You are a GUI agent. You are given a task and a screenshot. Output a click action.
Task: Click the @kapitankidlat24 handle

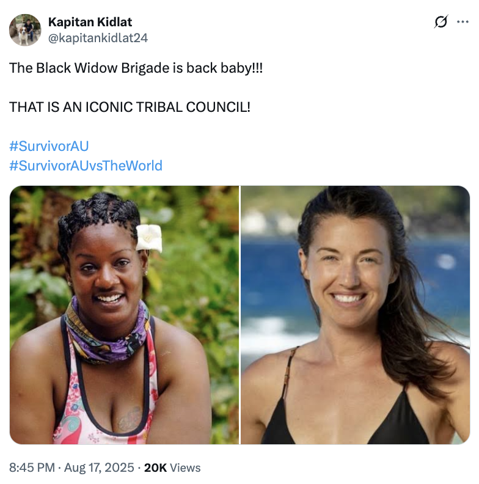97,38
